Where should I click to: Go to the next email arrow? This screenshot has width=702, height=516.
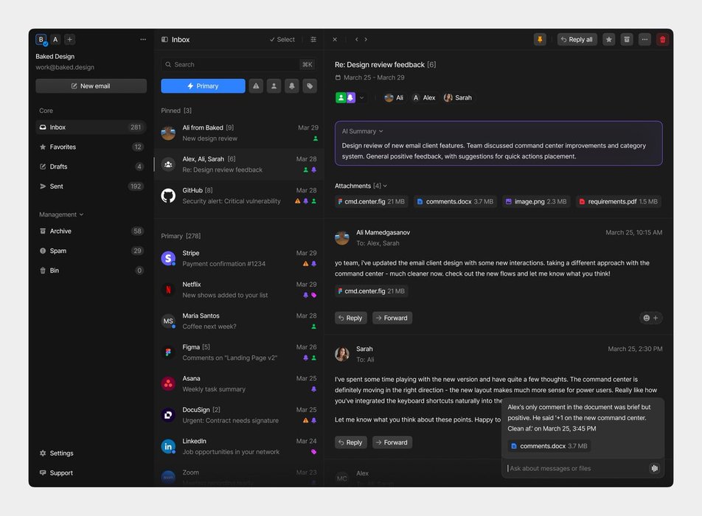click(366, 39)
